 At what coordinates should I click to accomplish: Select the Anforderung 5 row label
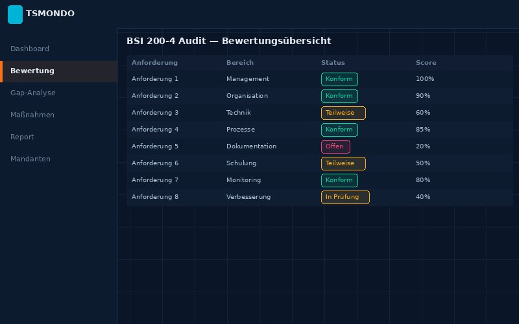point(155,146)
